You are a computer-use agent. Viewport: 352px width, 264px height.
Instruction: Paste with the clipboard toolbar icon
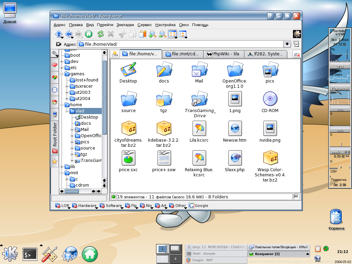click(142, 34)
